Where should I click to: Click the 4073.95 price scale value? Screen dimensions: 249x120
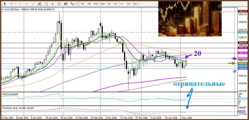click(243, 91)
